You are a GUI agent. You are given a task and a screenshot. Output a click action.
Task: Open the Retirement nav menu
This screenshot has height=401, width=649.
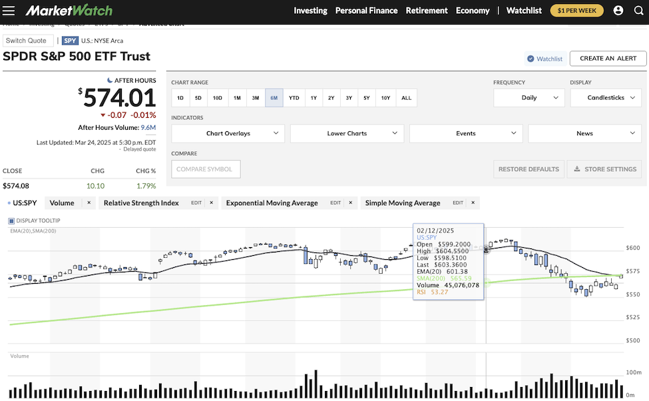[427, 11]
